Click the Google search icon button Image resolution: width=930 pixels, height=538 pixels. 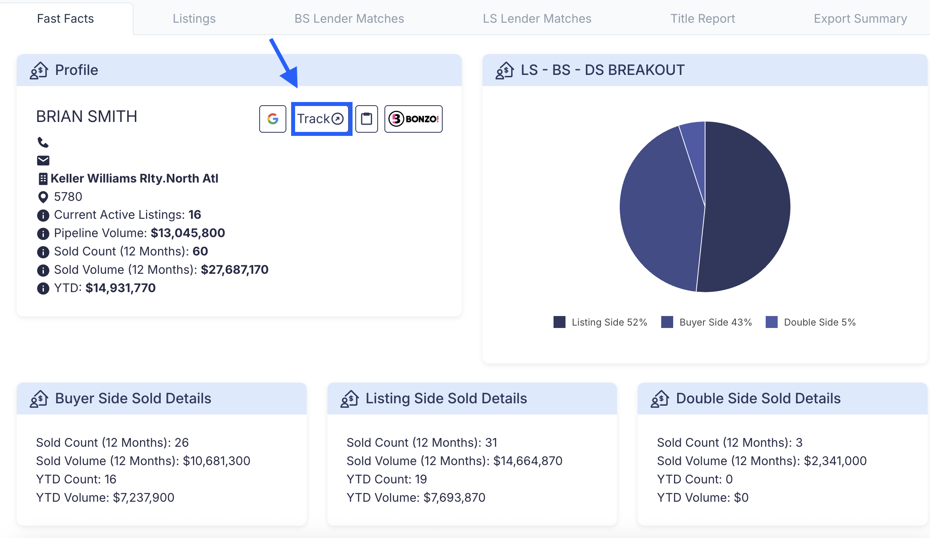point(273,119)
